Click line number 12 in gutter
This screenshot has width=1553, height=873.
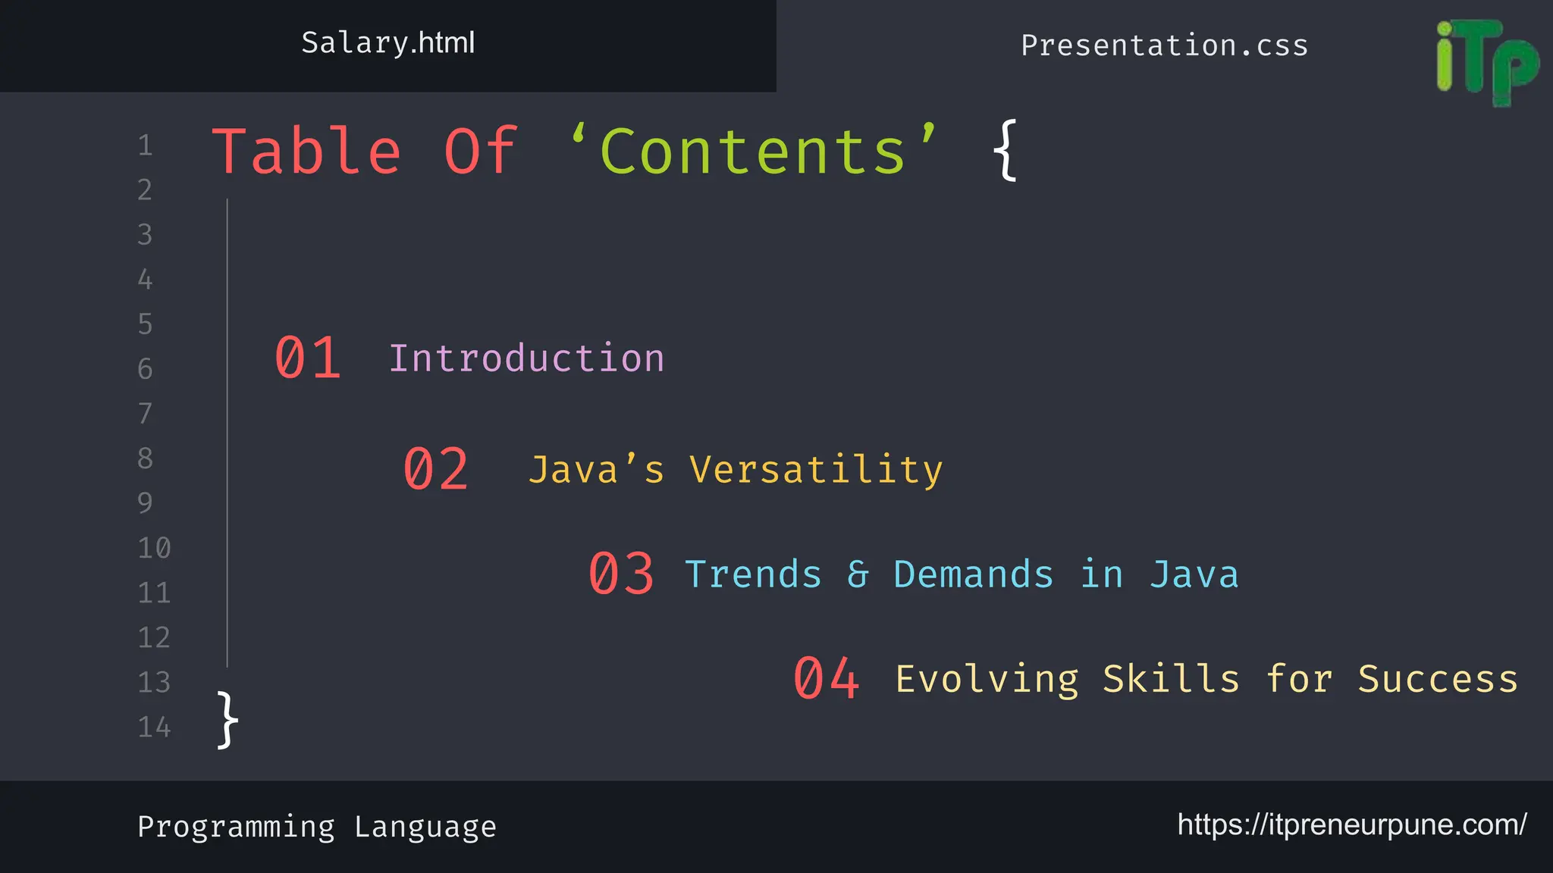click(x=154, y=637)
